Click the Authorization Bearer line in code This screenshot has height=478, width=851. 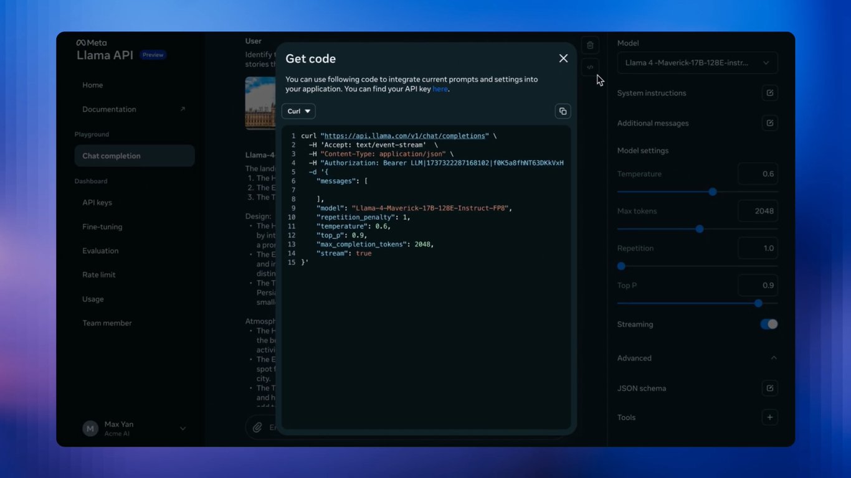(436, 163)
